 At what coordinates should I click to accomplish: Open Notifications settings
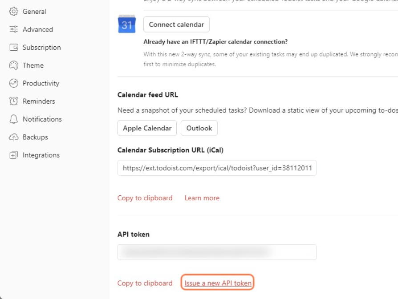[x=42, y=119]
